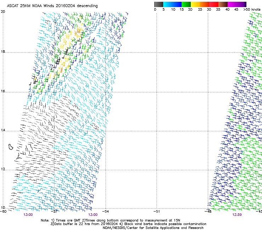Viewport: 262px width, 230px height.
Task: Select the longitude '-51' axis label
Action: [157, 212]
